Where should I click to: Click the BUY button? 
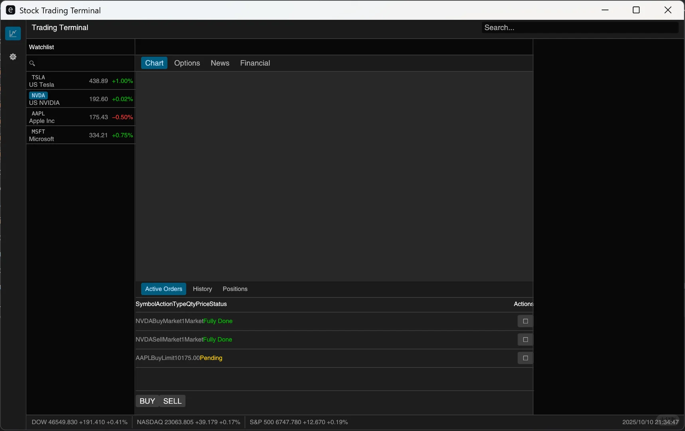click(x=147, y=401)
